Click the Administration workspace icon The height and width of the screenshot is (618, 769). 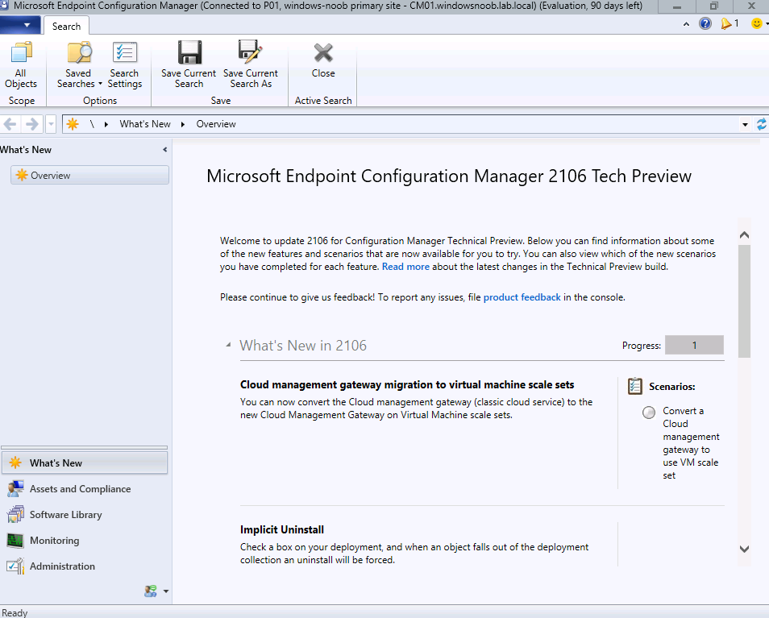tap(15, 566)
